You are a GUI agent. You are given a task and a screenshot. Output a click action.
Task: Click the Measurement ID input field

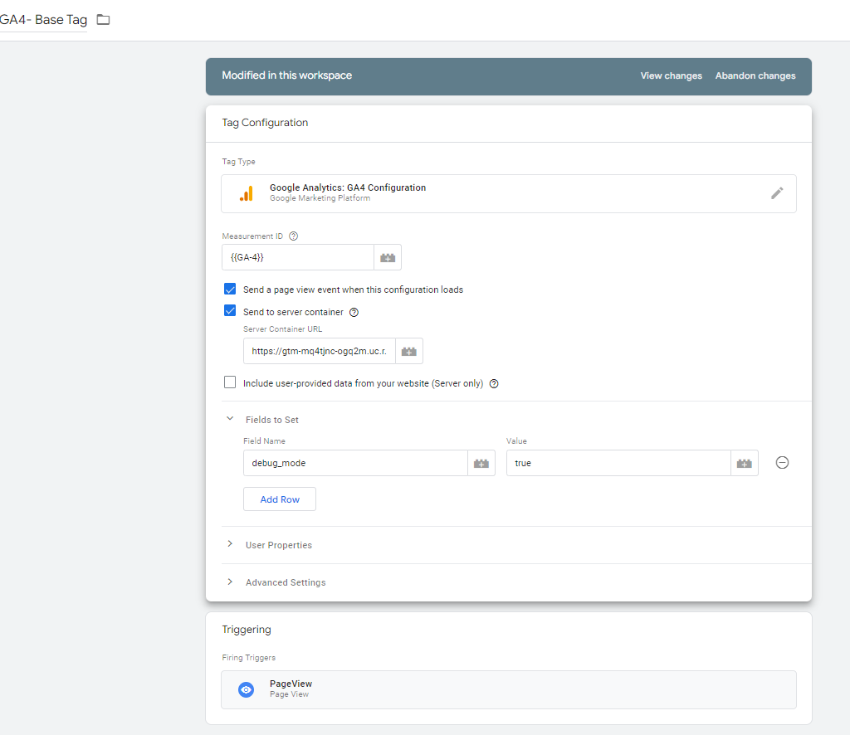coord(298,257)
